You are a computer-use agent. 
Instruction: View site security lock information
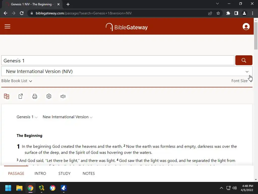pos(32,13)
